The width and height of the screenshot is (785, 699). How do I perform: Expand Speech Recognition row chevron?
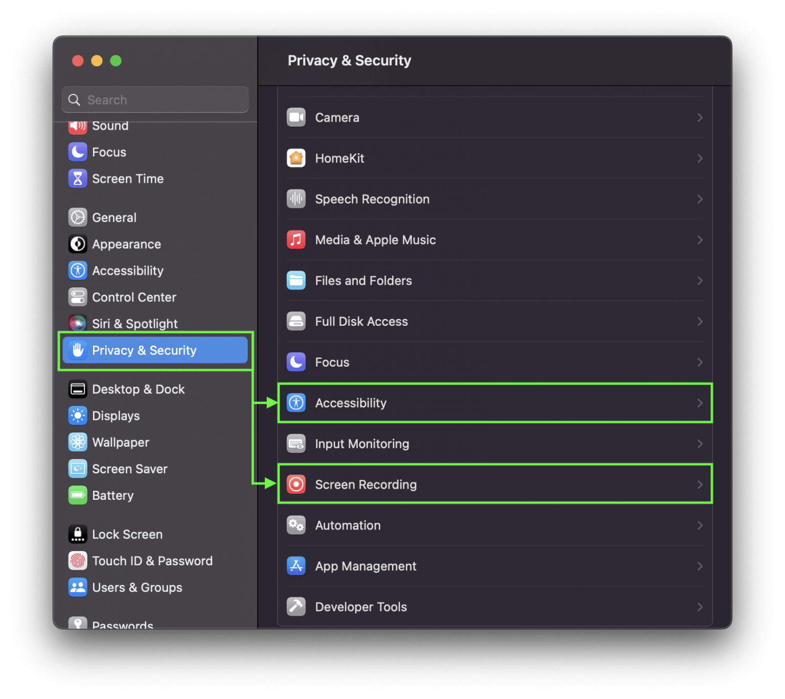700,199
